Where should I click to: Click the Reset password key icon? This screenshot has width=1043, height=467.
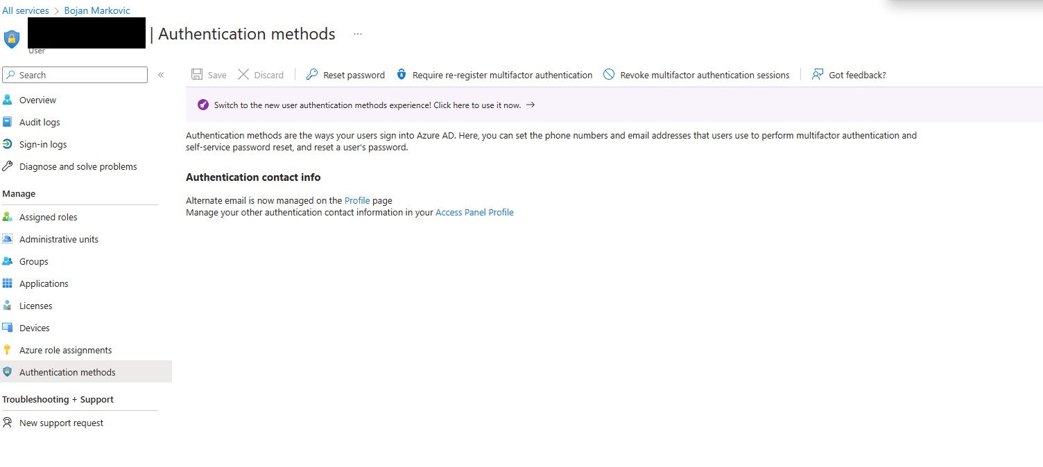(x=312, y=75)
